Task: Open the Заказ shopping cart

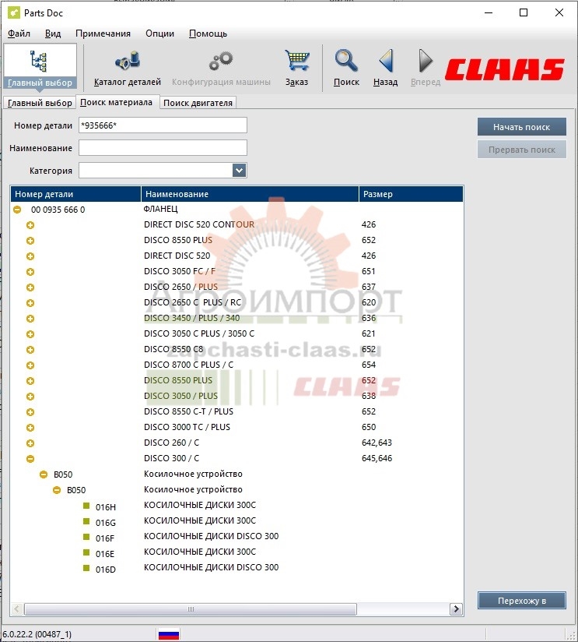Action: (x=296, y=69)
